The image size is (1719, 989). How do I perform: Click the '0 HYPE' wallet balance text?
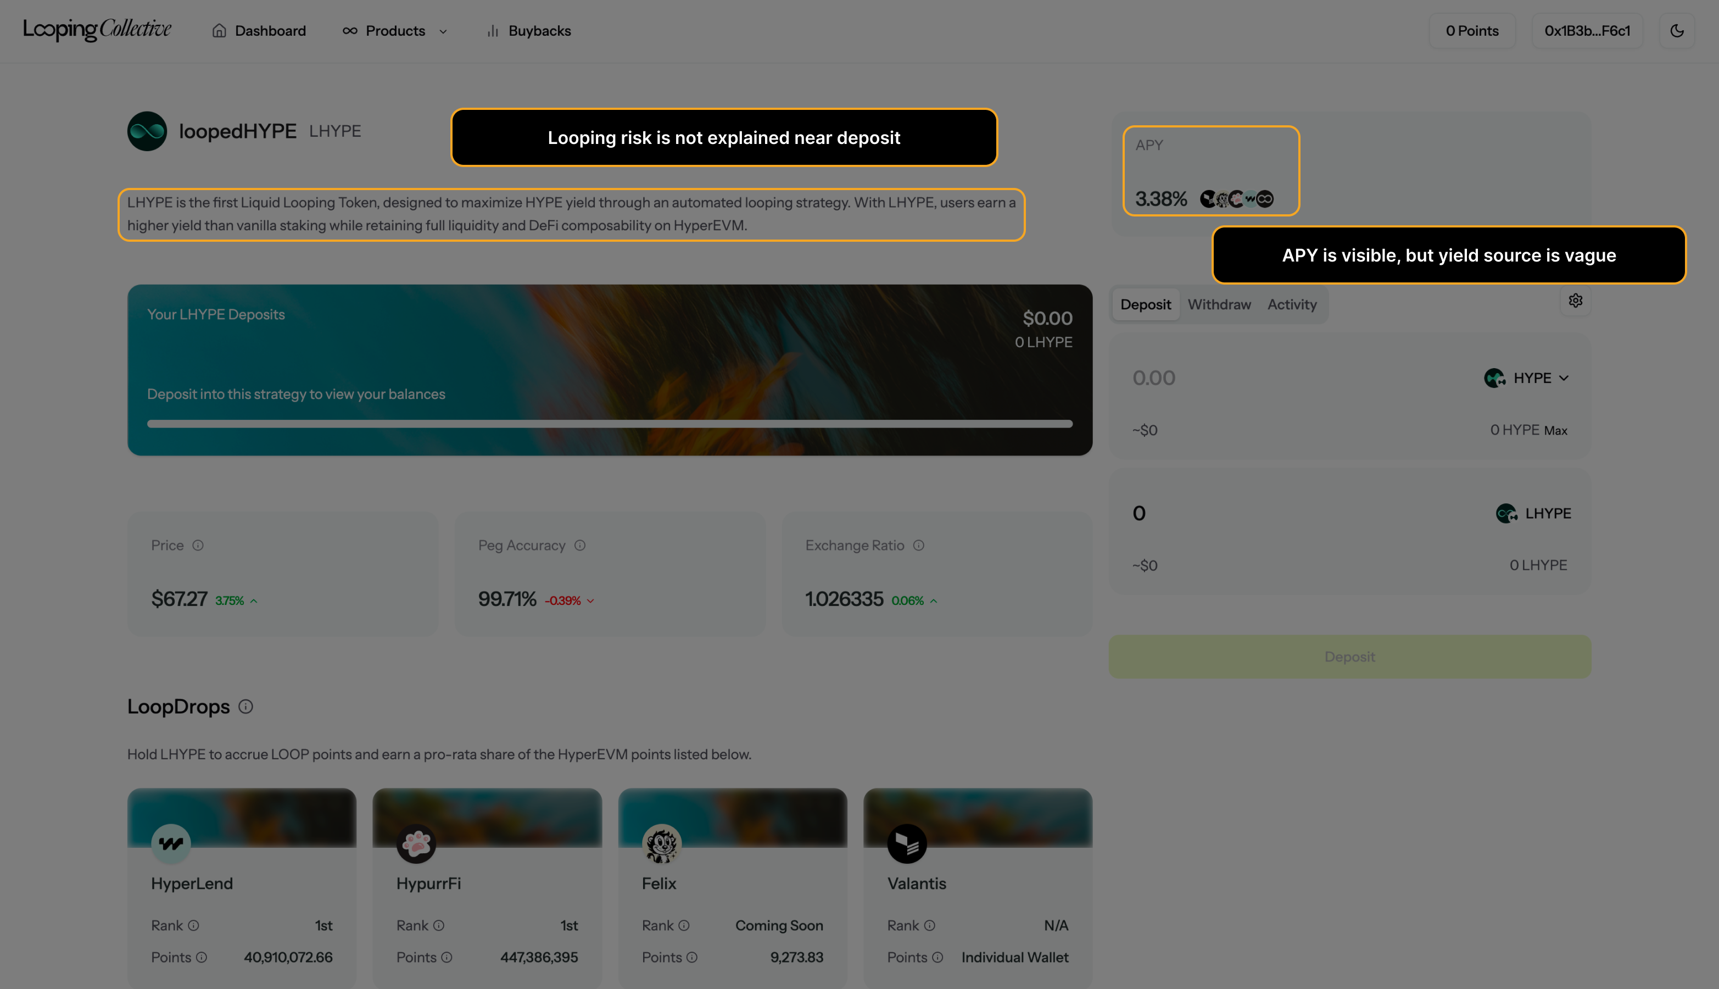pyautogui.click(x=1515, y=430)
